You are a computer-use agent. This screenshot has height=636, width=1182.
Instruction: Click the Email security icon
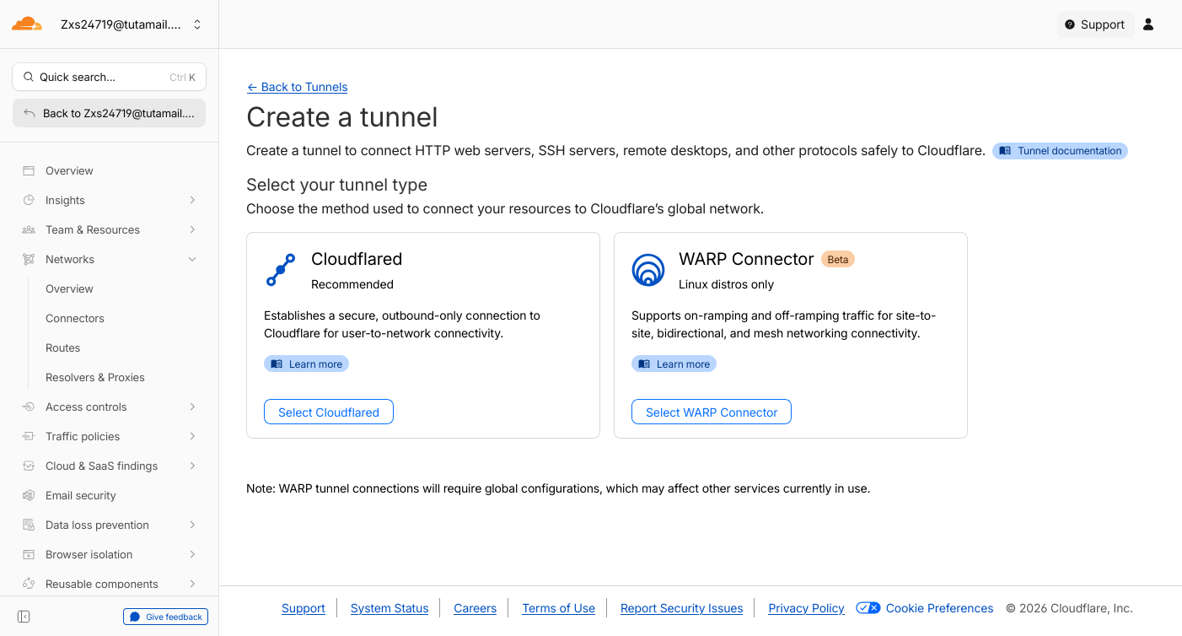click(x=29, y=495)
